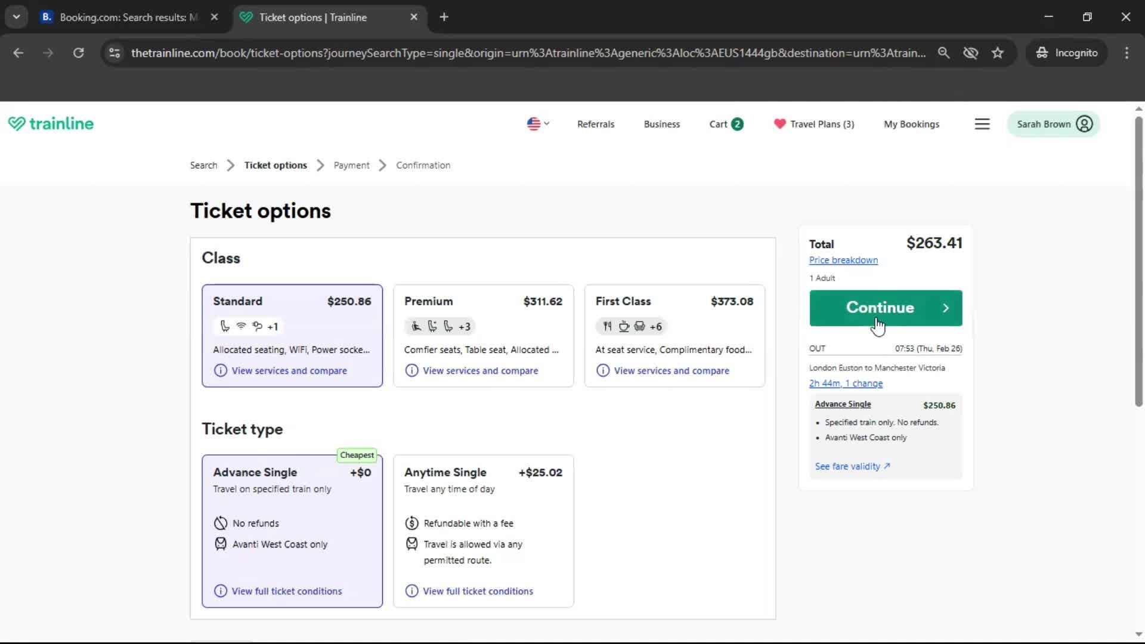Click the info icon beside First Class compare link

tap(602, 370)
